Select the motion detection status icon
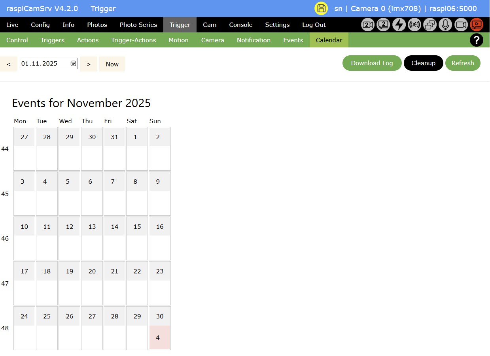The image size is (490, 356). (414, 24)
